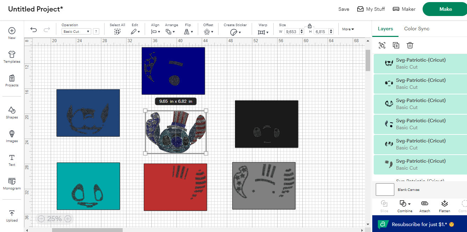Select the teal rhinestone template
The image size is (467, 232).
(x=88, y=186)
